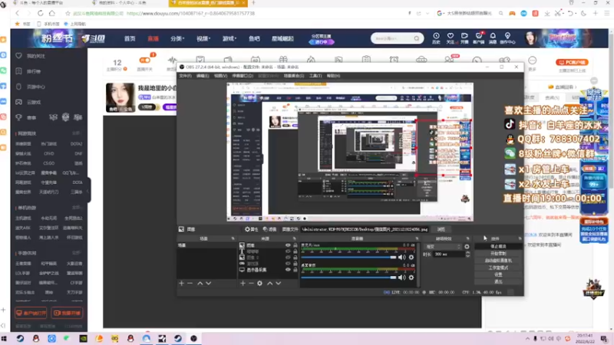Toggle visibility eye of first 图像 source

pyautogui.click(x=288, y=245)
